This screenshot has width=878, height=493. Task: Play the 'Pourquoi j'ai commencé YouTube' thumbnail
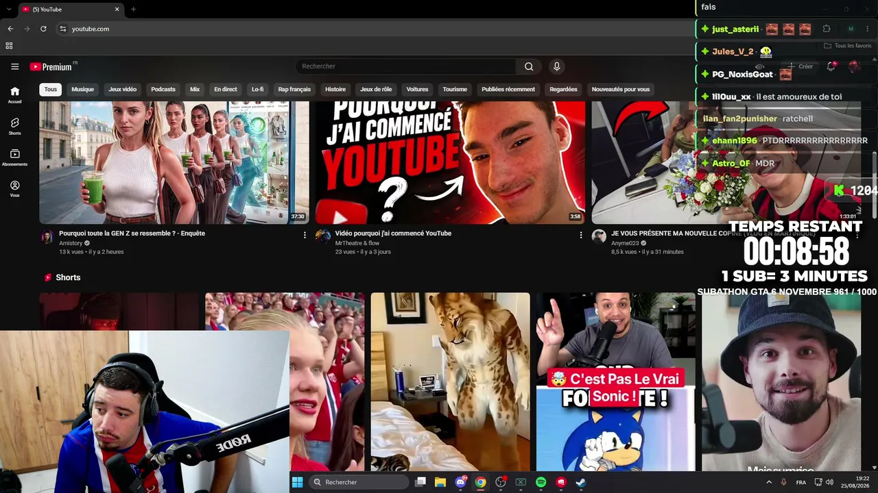click(450, 163)
